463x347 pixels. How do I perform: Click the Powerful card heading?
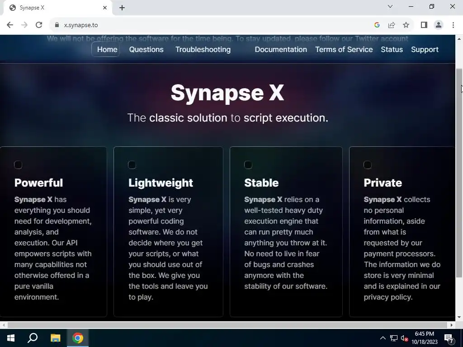(x=39, y=183)
